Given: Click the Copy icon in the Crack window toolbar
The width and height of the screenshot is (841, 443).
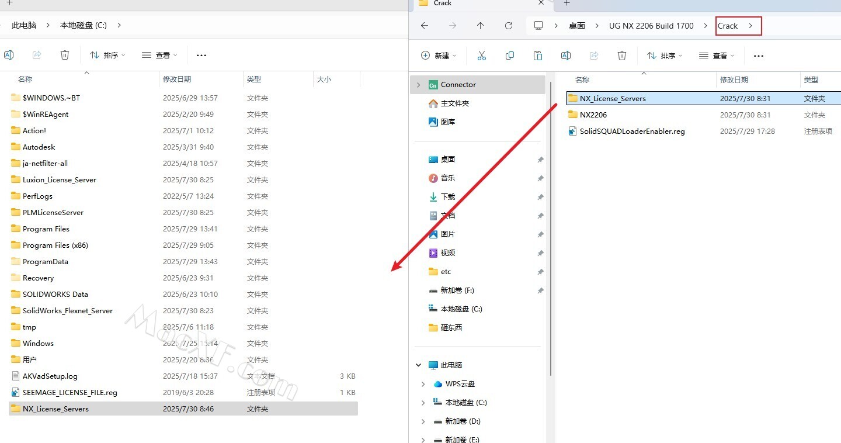Looking at the screenshot, I should pos(510,56).
